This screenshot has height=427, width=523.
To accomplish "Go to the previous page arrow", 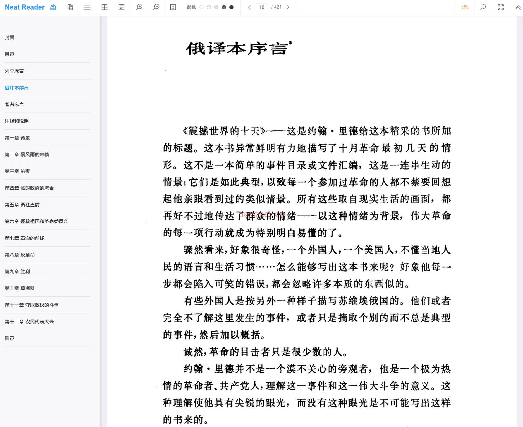I will click(250, 7).
